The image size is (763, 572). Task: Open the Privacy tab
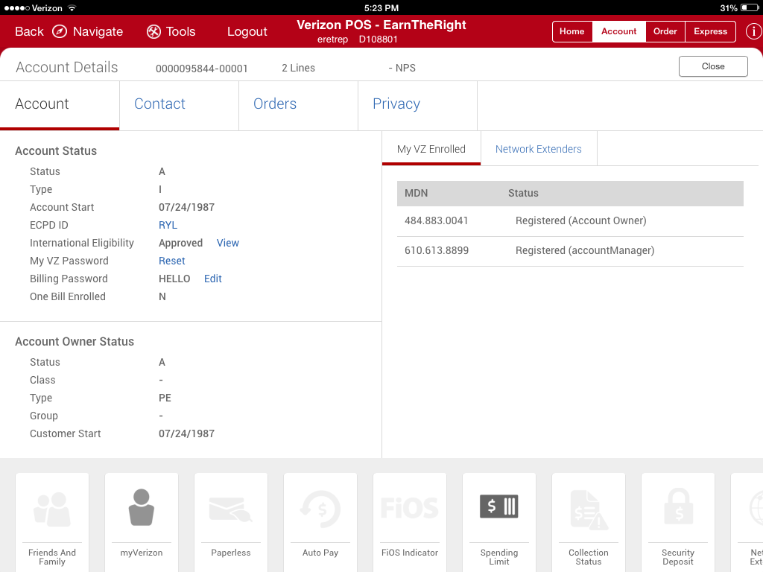click(x=417, y=104)
